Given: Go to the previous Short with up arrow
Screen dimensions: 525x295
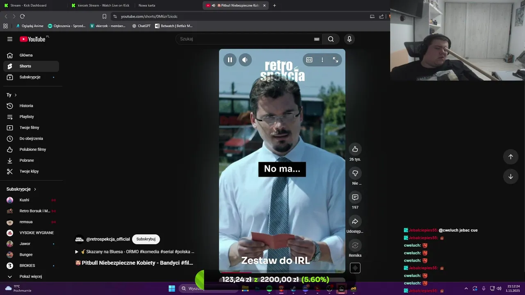Looking at the screenshot, I should click(x=511, y=157).
